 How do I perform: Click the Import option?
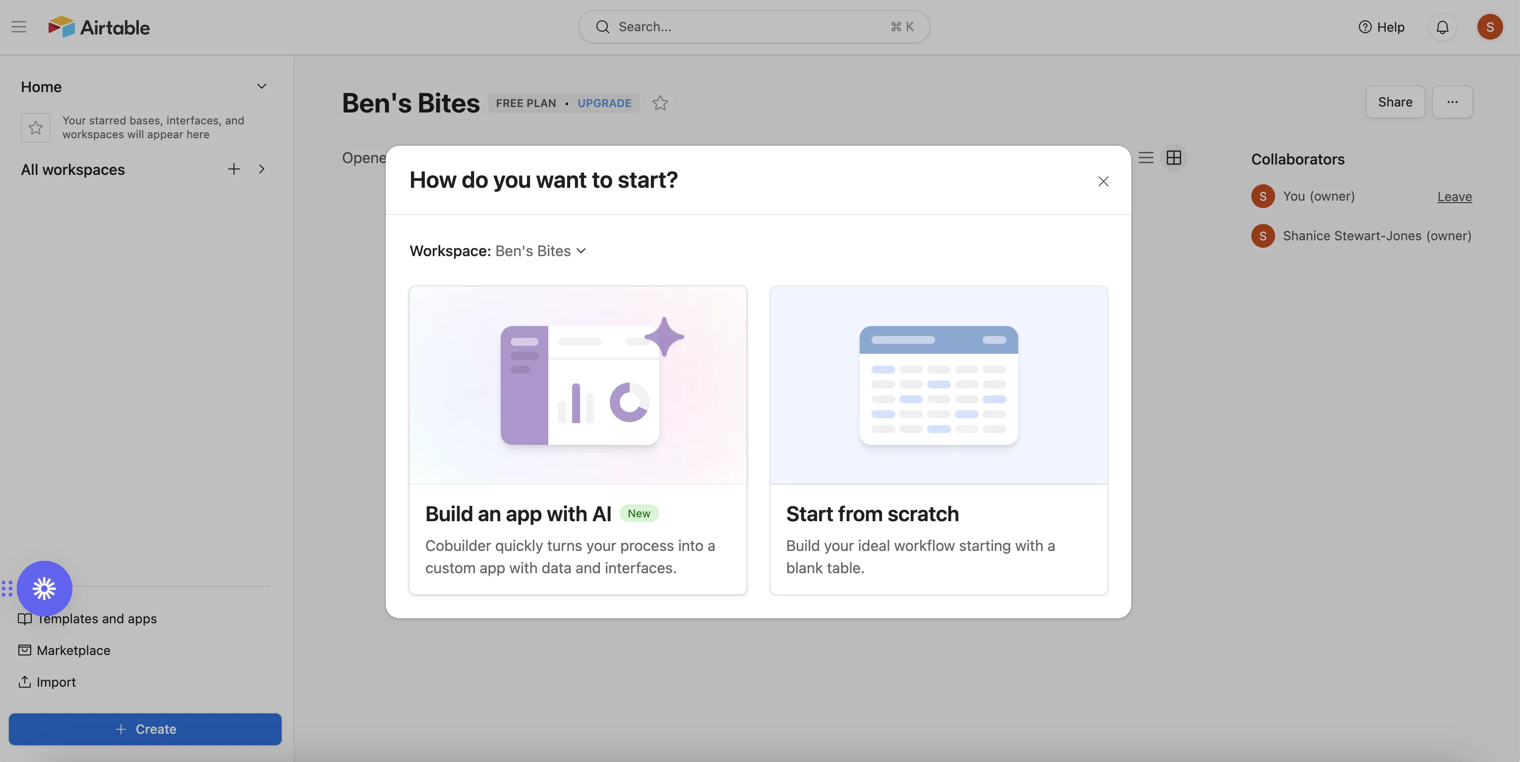pos(56,682)
